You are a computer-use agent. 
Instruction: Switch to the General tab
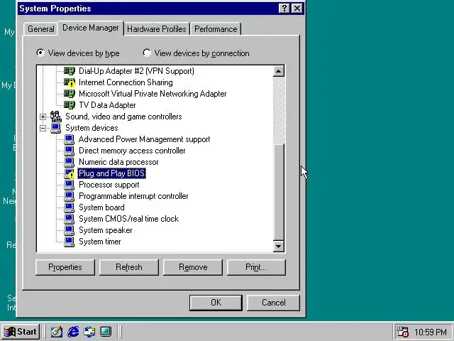(41, 29)
